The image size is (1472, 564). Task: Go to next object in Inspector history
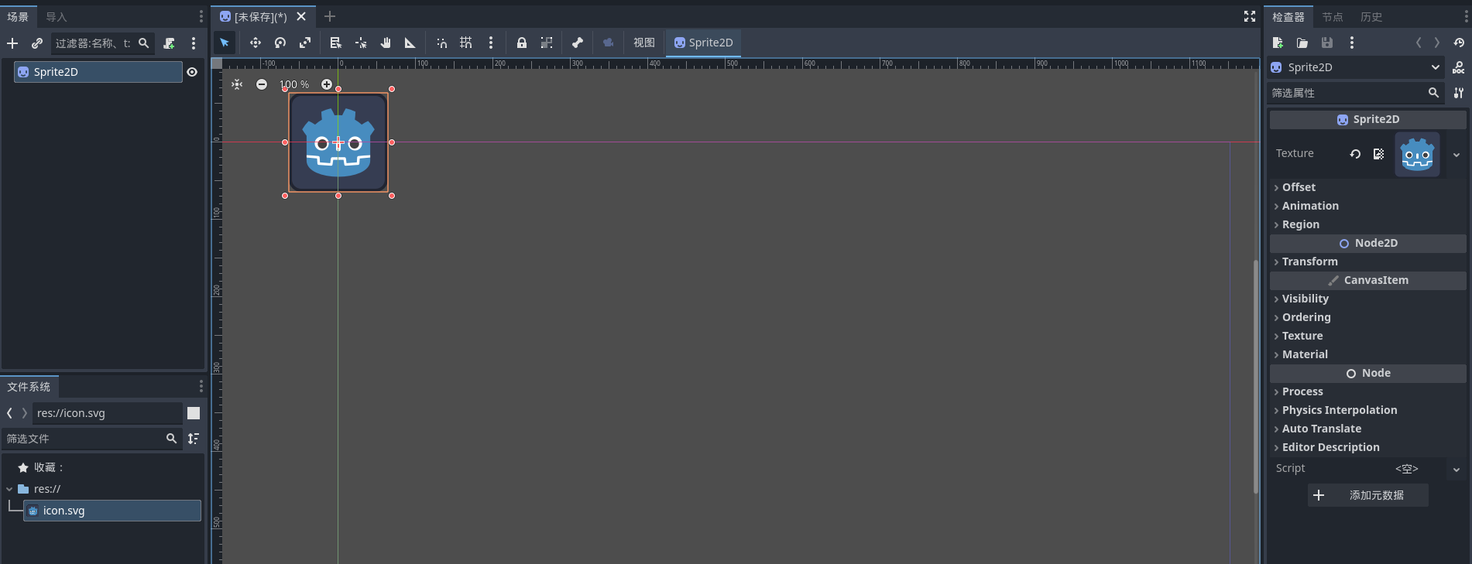(x=1437, y=43)
